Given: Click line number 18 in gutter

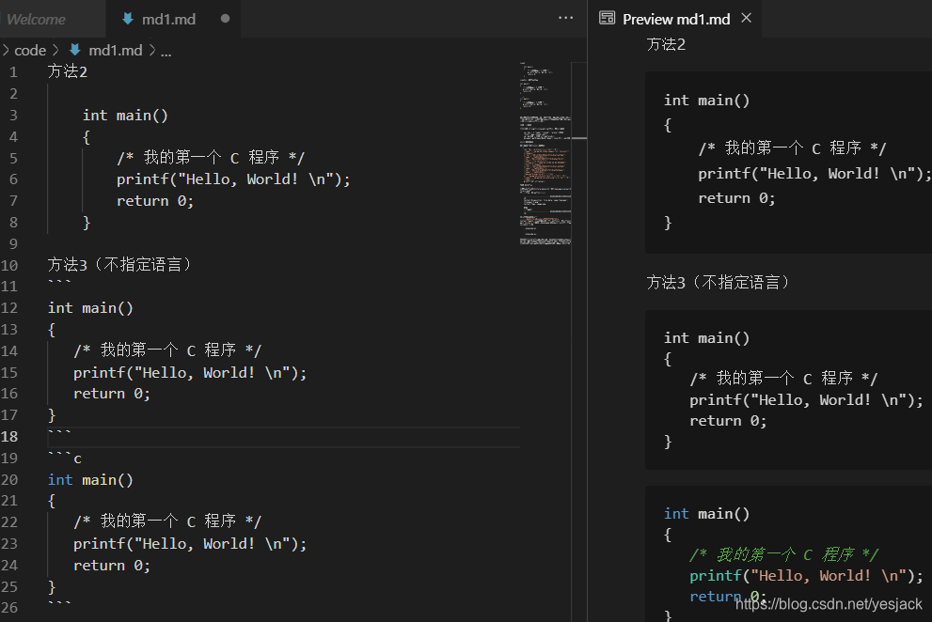Looking at the screenshot, I should point(9,437).
